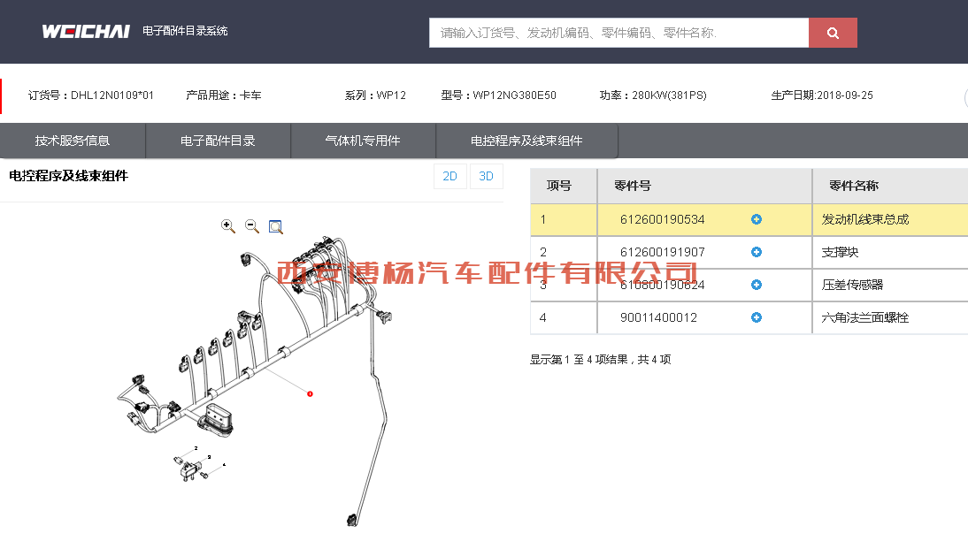Click the 六角法兰面螺栓 part name
The height and width of the screenshot is (549, 968).
[864, 317]
